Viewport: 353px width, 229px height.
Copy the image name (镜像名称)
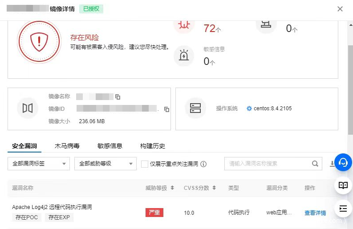point(118,96)
